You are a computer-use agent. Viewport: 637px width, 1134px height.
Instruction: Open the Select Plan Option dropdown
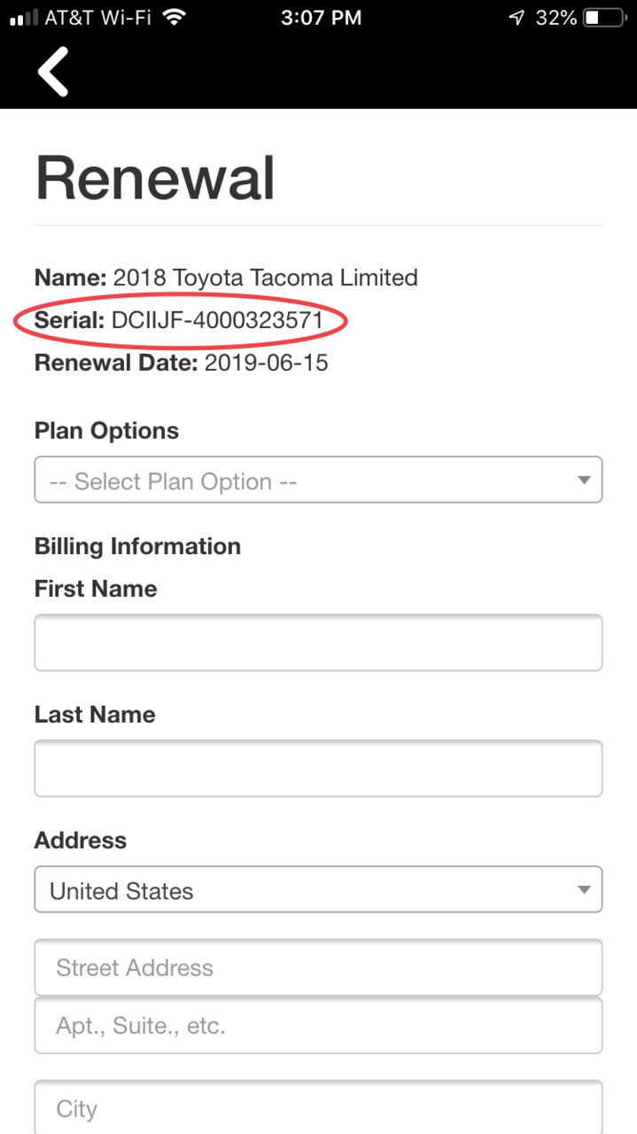tap(318, 480)
